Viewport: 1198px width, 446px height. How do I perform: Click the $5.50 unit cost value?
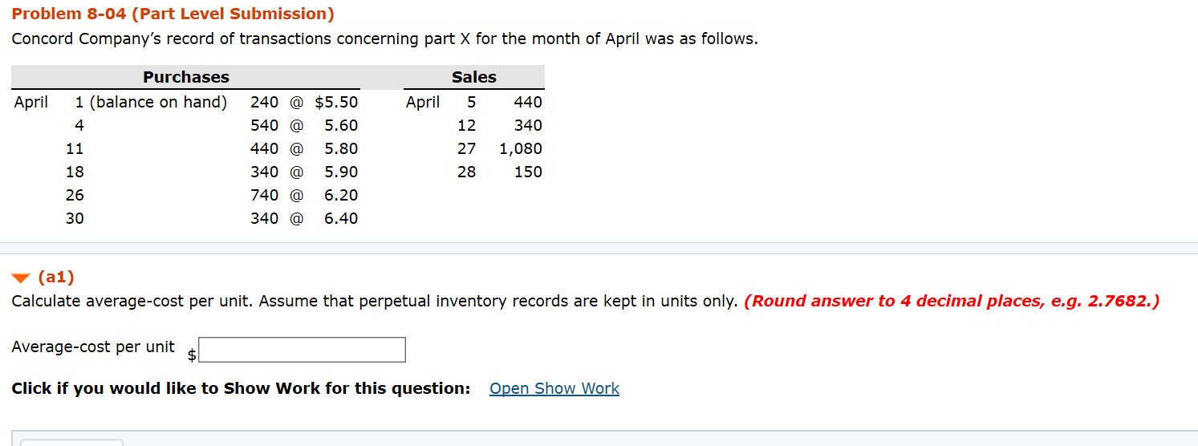click(x=337, y=102)
